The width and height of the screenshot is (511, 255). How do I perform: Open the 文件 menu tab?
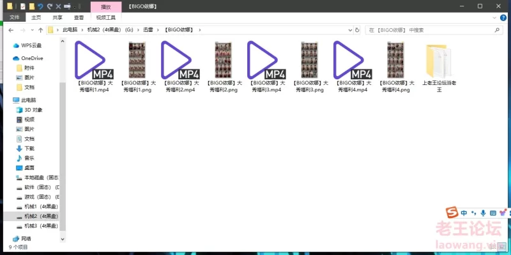click(x=14, y=18)
